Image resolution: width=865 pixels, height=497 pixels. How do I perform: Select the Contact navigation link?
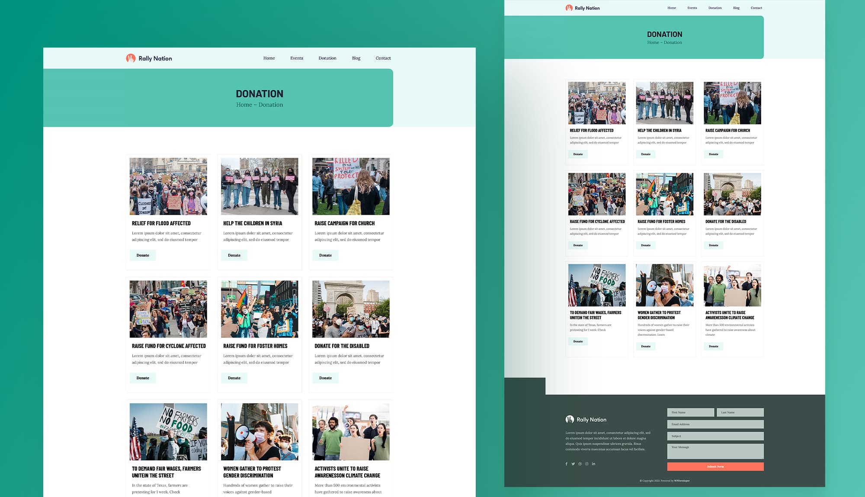383,58
